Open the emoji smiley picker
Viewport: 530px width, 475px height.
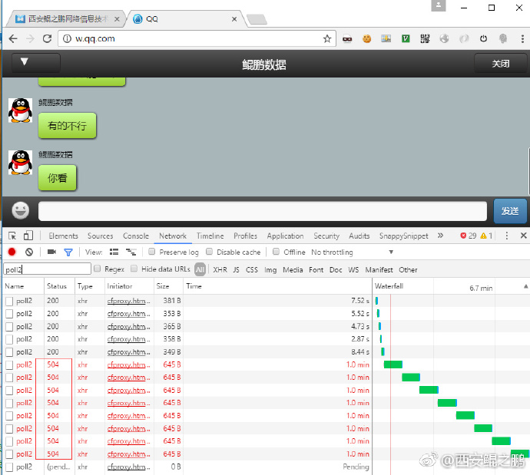click(x=20, y=211)
